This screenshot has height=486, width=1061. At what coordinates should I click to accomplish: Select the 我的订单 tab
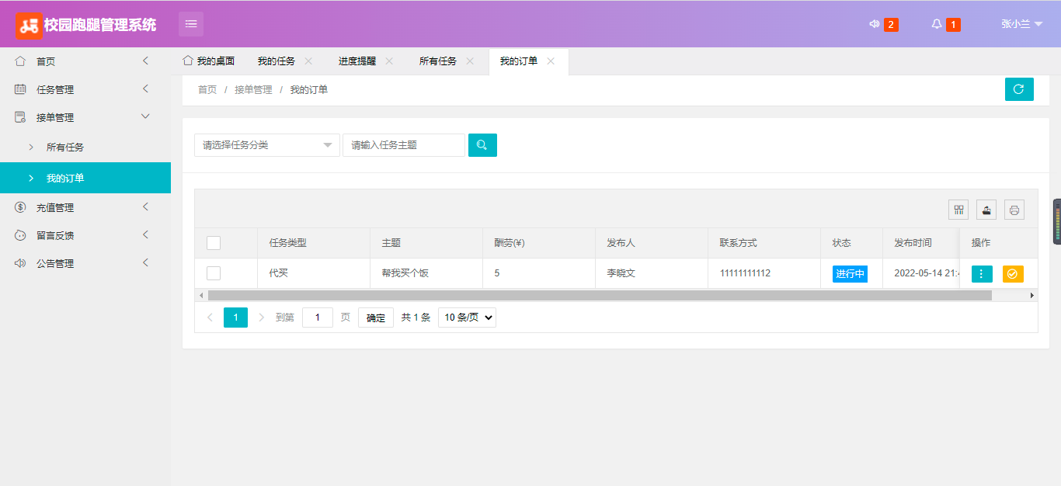(x=519, y=61)
